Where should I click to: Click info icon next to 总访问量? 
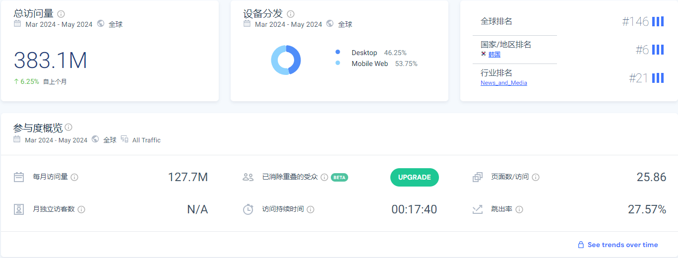pyautogui.click(x=61, y=14)
